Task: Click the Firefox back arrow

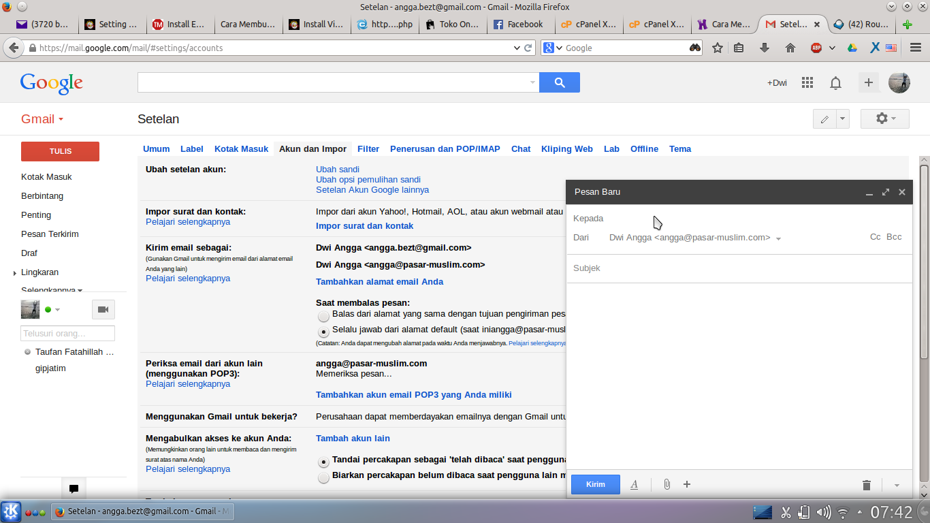Action: pos(12,48)
